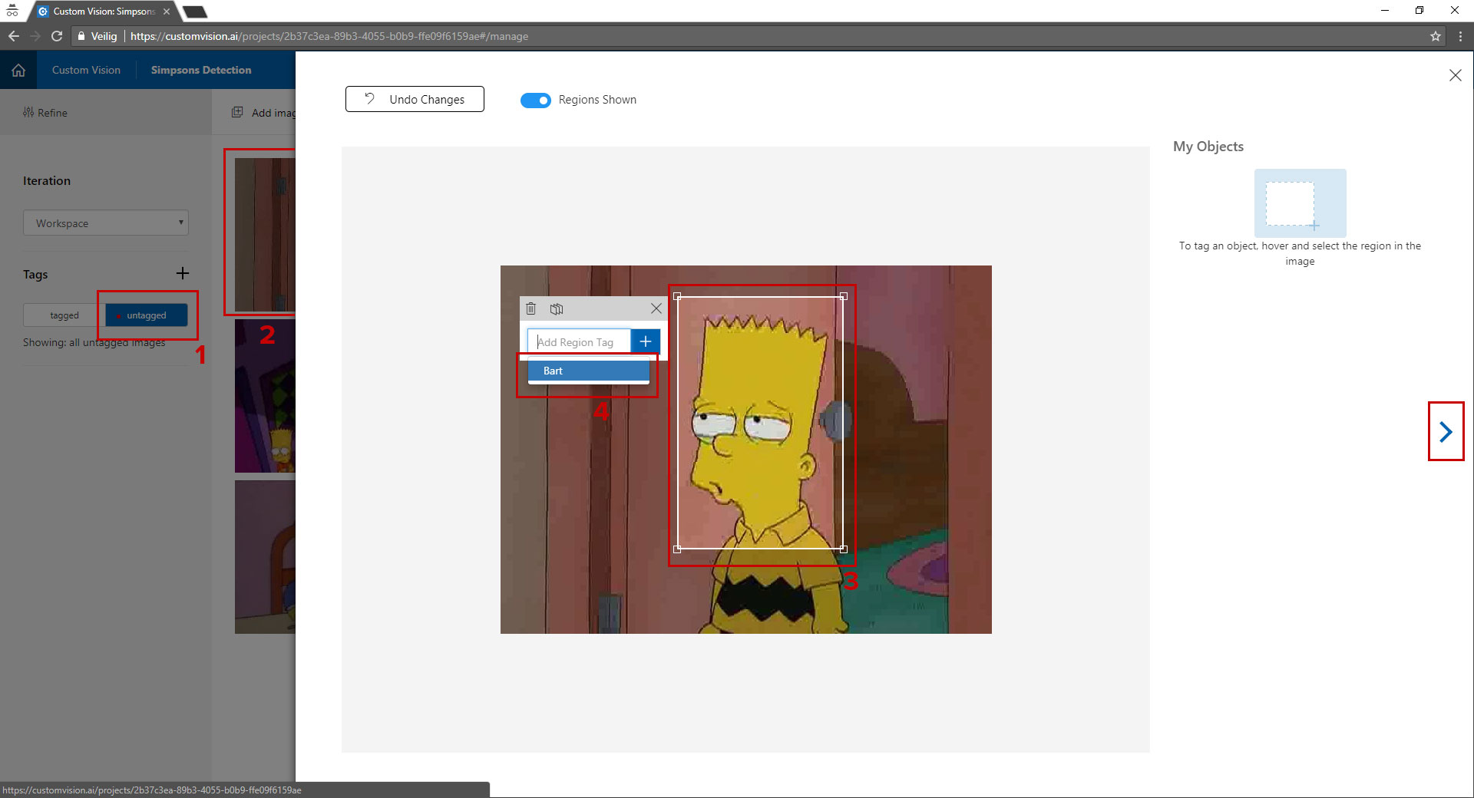This screenshot has height=798, width=1474.
Task: Click Add images in the toolbar
Action: coord(264,113)
